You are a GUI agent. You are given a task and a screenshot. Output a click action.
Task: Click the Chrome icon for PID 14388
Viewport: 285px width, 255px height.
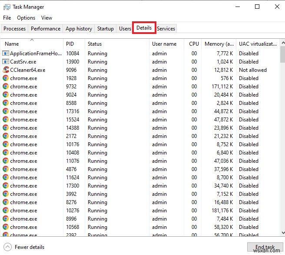[6, 128]
